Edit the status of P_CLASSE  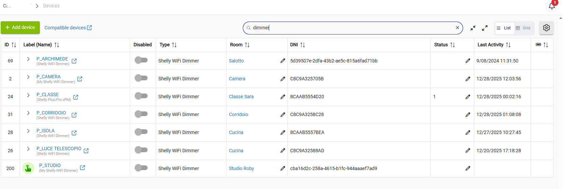(x=467, y=97)
